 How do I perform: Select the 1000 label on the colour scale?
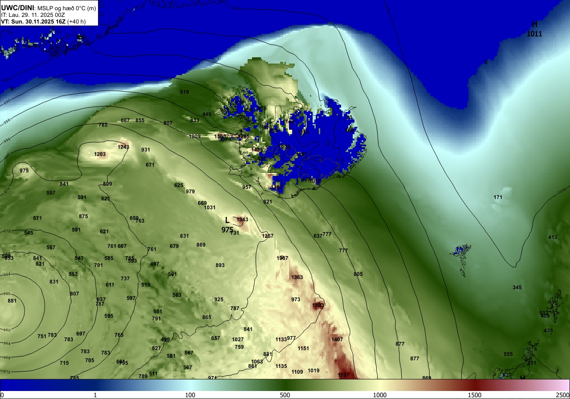click(380, 395)
